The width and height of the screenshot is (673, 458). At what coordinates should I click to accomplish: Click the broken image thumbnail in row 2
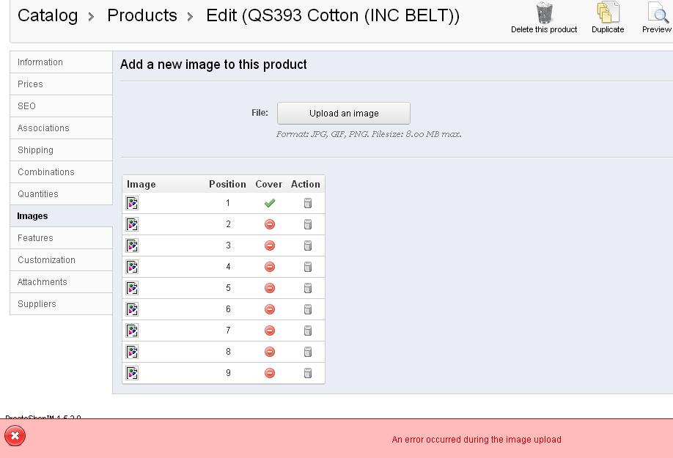133,224
